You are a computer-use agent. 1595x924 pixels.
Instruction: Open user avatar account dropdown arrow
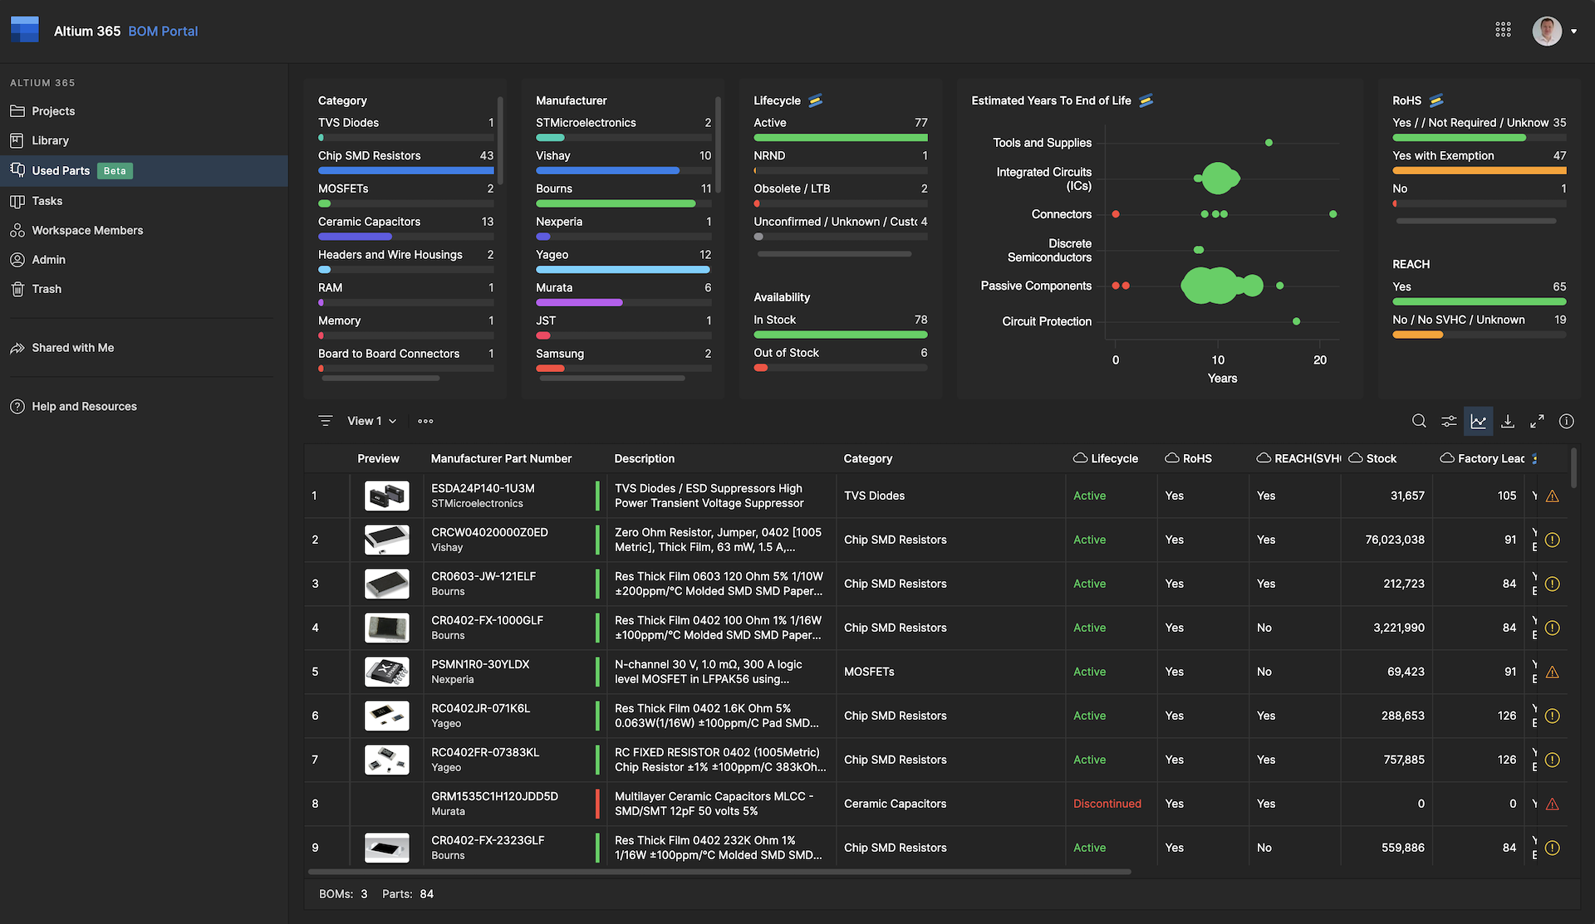click(x=1573, y=32)
